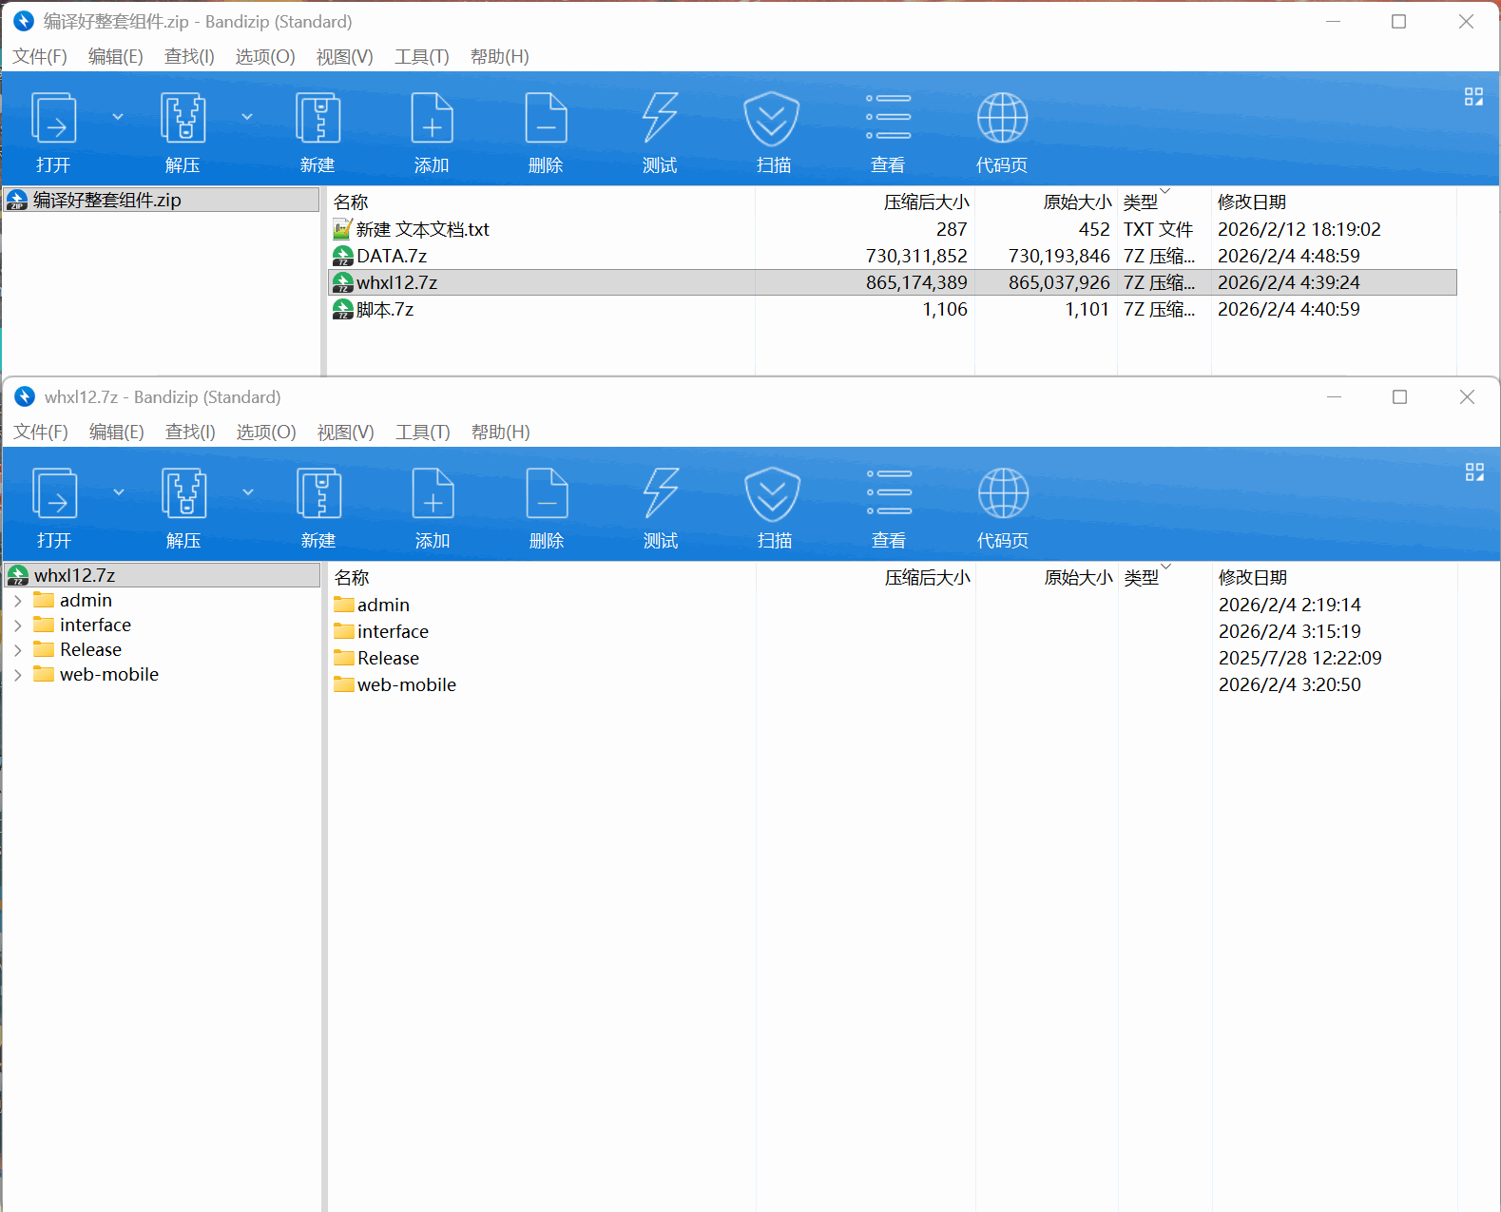The width and height of the screenshot is (1501, 1212).
Task: Click the Add (添加) icon in the whxl12.7z window
Action: click(x=433, y=494)
